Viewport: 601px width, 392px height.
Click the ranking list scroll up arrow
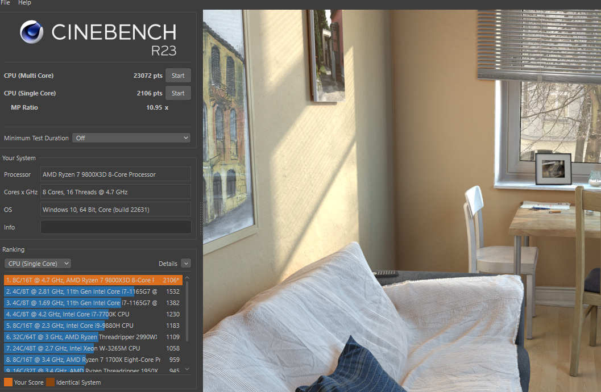(x=187, y=278)
